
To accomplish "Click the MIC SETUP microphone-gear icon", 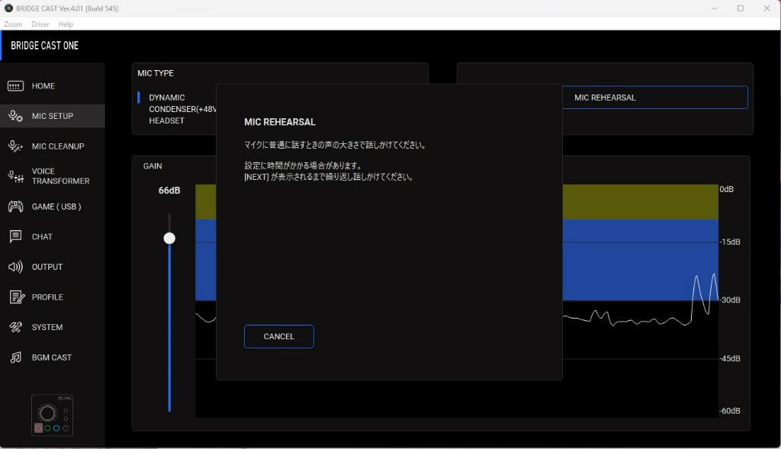I will [x=15, y=116].
